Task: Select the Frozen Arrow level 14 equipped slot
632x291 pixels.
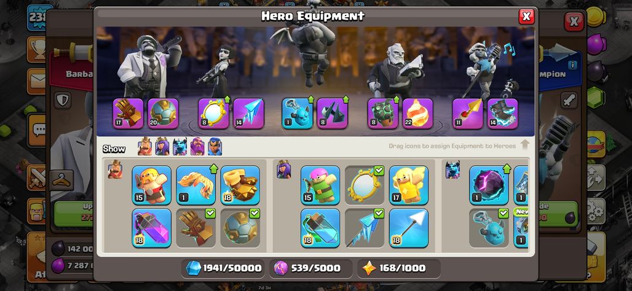Action: [248, 114]
